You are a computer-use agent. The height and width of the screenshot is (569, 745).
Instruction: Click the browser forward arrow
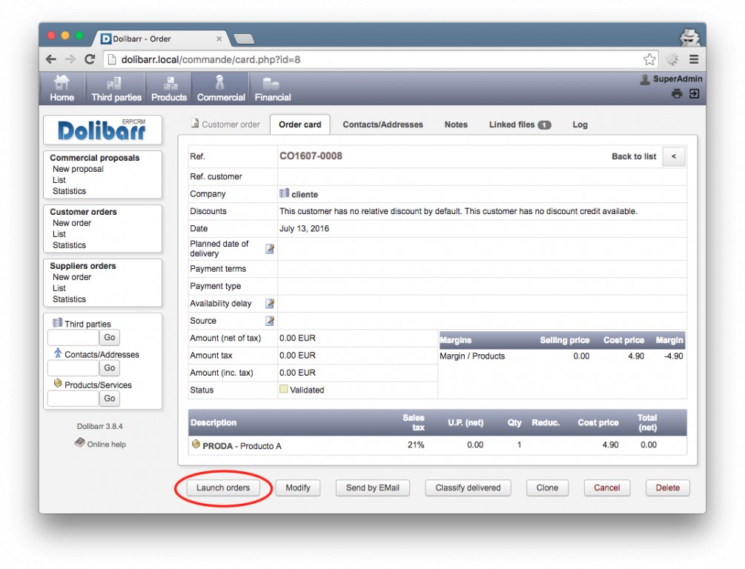click(x=70, y=59)
